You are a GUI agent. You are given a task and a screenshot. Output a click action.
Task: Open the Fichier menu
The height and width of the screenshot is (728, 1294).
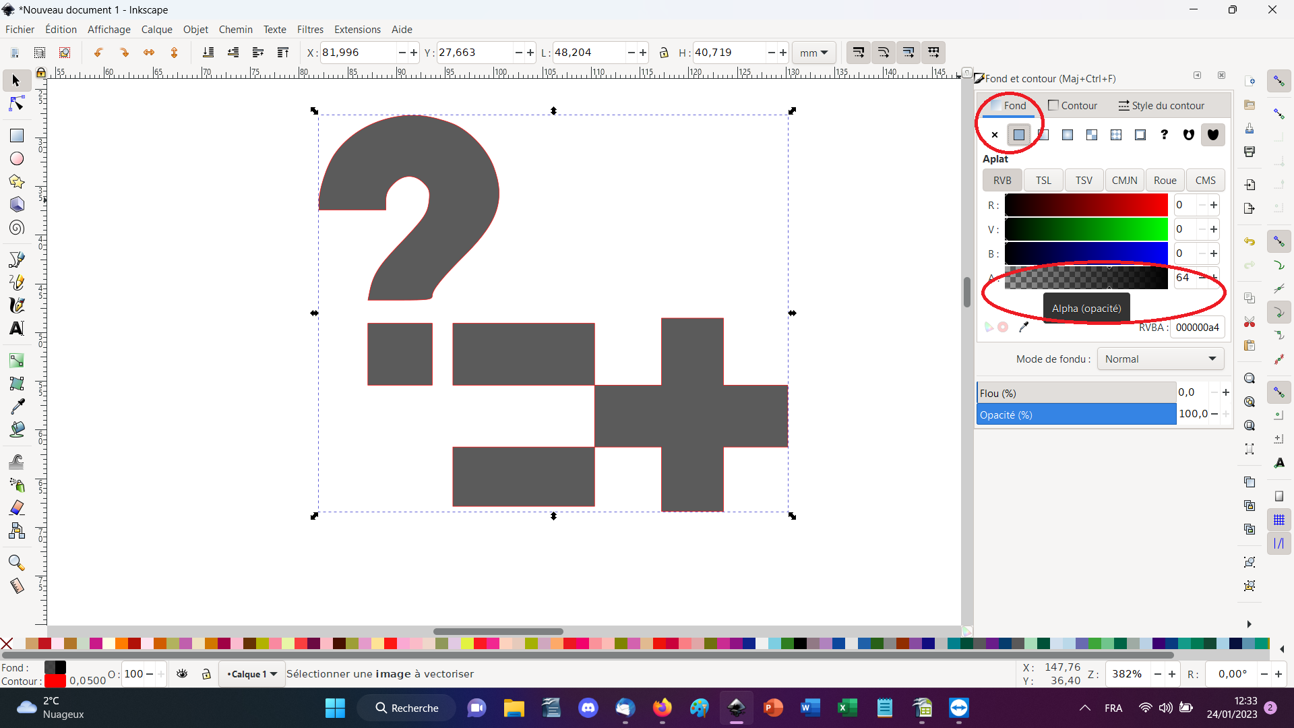tap(20, 30)
